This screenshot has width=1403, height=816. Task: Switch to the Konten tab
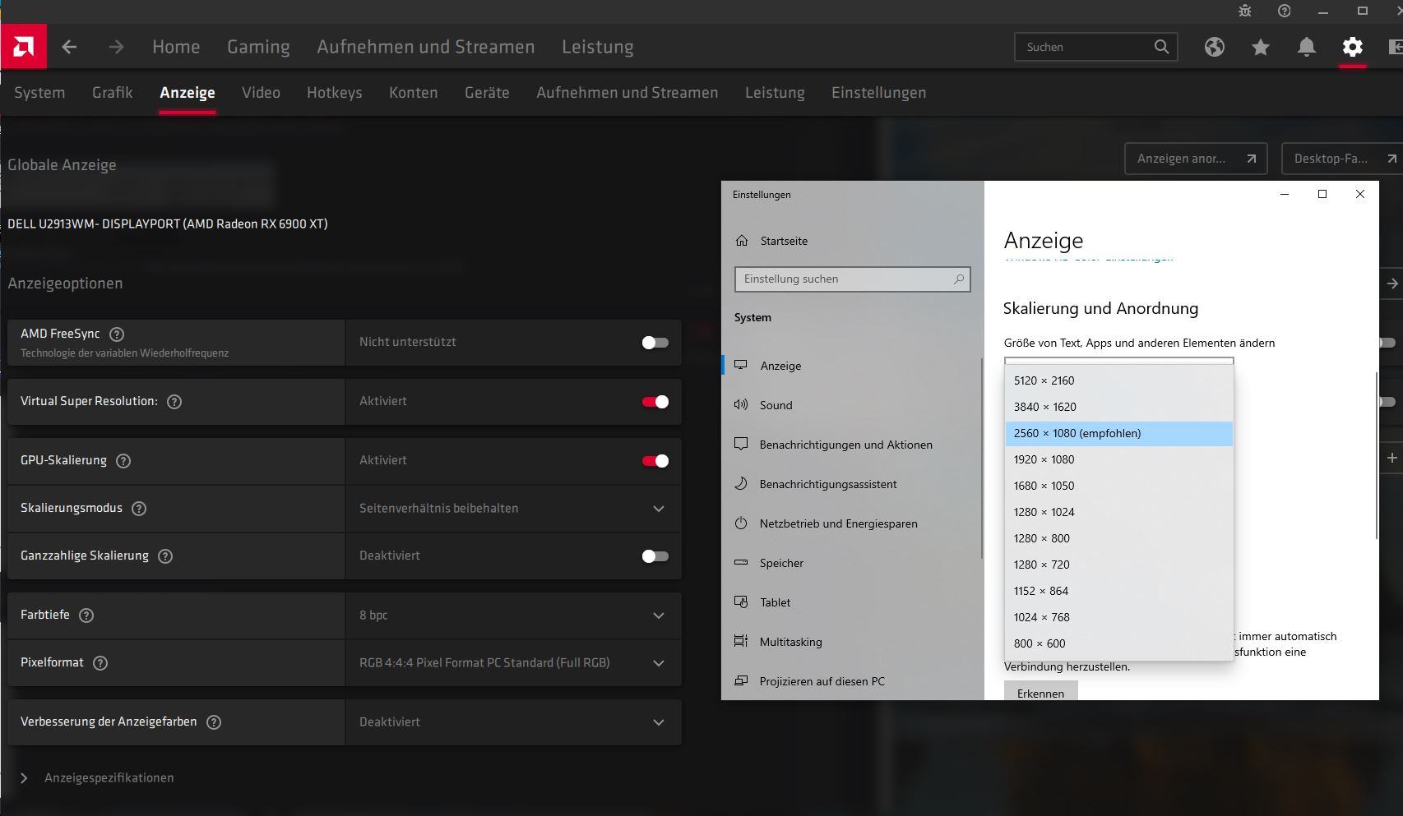414,93
